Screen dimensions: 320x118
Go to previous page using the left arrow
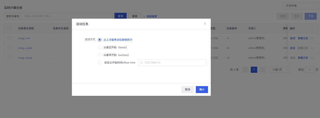click(x=245, y=70)
